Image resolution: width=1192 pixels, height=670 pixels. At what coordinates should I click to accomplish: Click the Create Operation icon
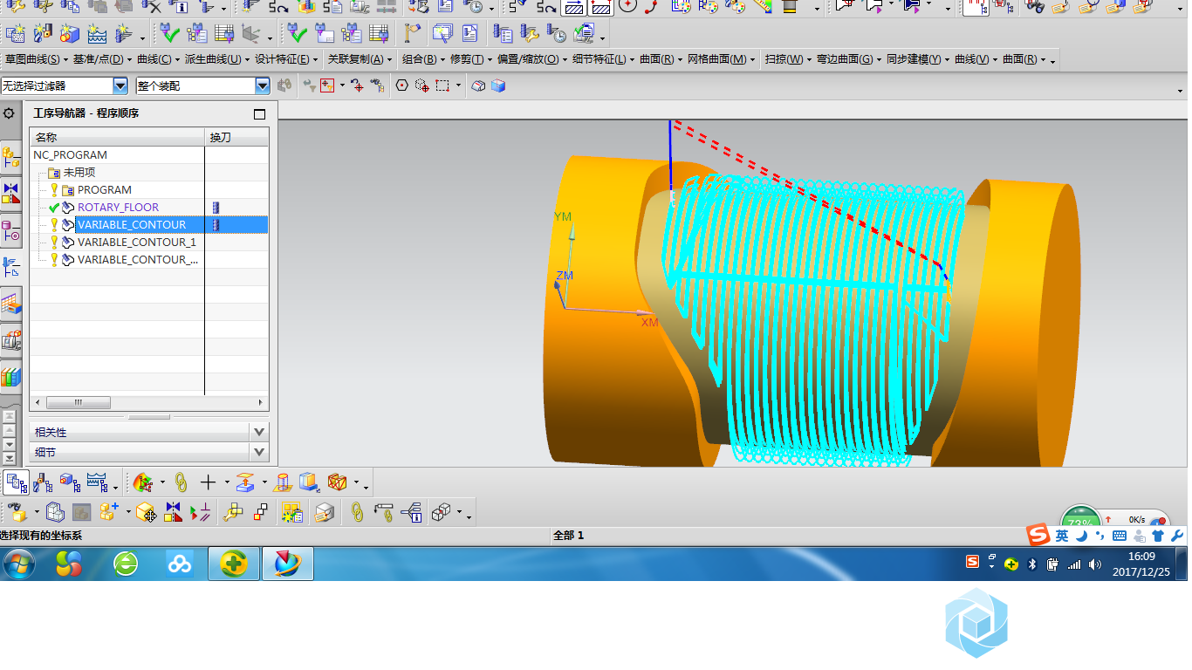123,34
